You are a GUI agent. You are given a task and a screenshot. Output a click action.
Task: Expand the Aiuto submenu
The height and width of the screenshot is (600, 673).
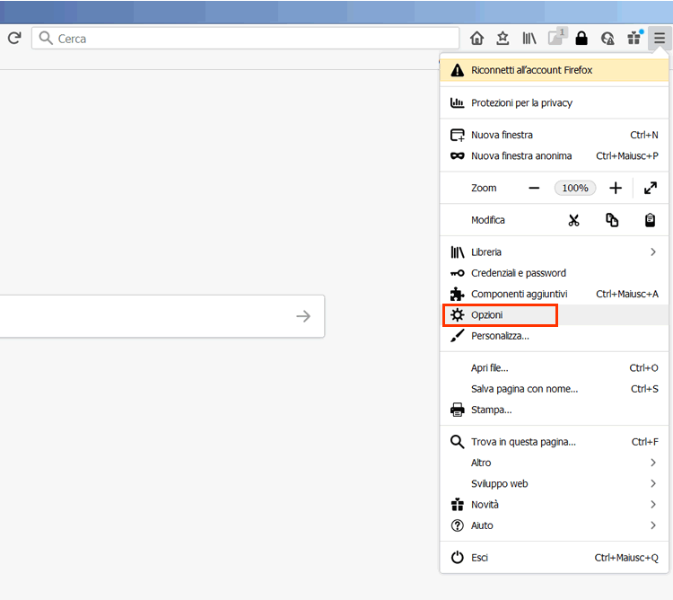point(653,525)
